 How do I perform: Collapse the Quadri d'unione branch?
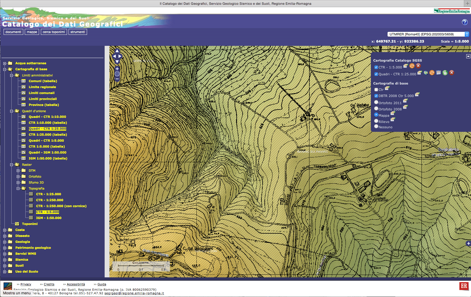[x=12, y=111]
